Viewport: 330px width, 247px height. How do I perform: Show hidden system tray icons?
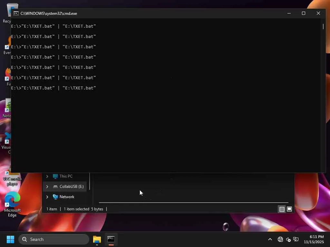(270, 239)
